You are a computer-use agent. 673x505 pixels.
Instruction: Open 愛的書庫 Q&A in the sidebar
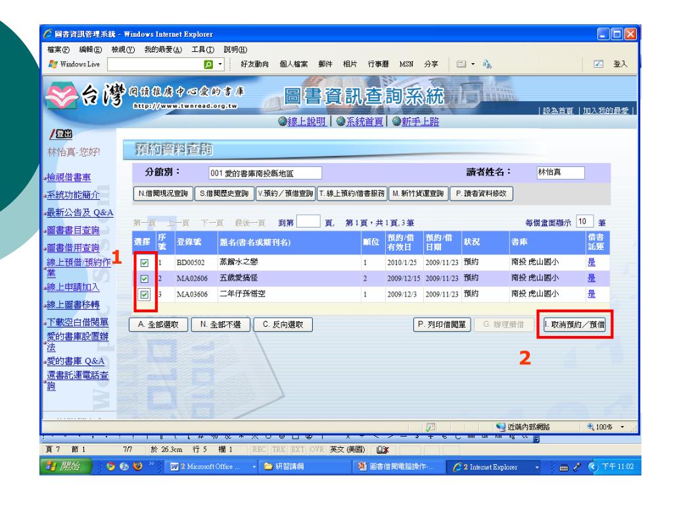(x=76, y=361)
